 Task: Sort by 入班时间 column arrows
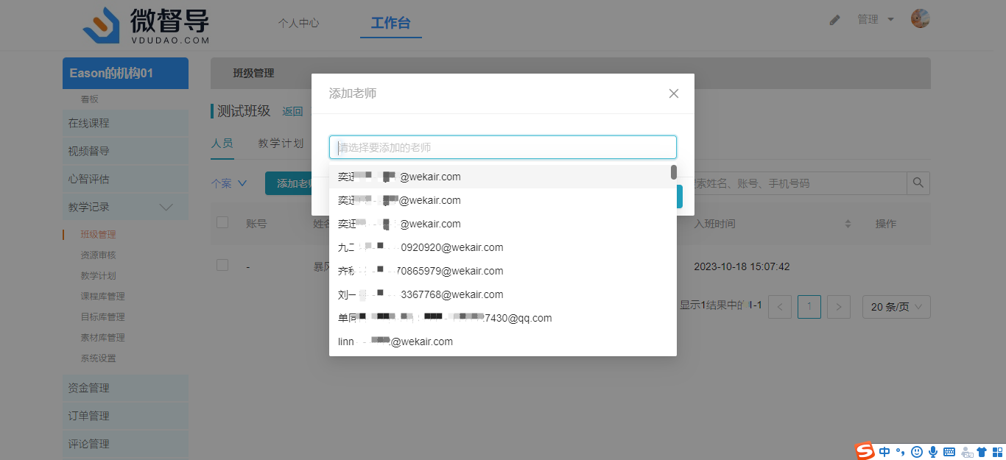848,224
